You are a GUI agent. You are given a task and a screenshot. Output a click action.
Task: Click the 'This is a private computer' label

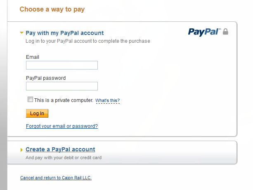[x=64, y=100]
